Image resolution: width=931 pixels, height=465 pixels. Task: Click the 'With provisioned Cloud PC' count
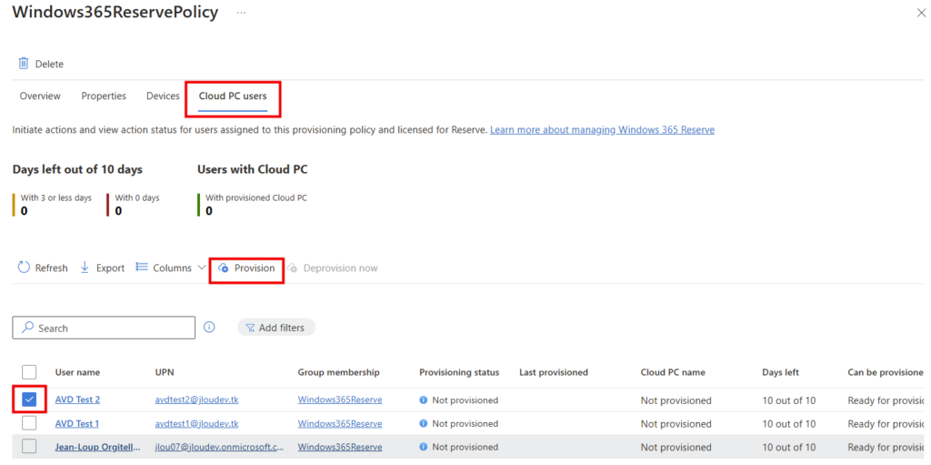click(x=209, y=210)
